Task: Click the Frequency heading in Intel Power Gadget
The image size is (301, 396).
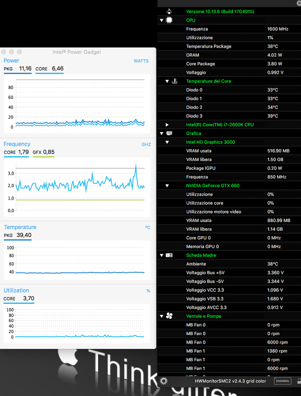Action: pyautogui.click(x=17, y=144)
